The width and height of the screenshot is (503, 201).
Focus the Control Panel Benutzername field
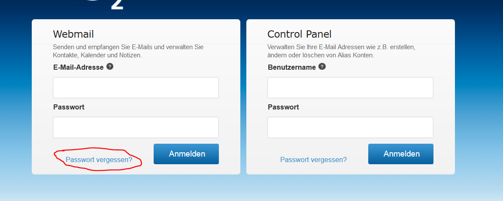point(350,88)
